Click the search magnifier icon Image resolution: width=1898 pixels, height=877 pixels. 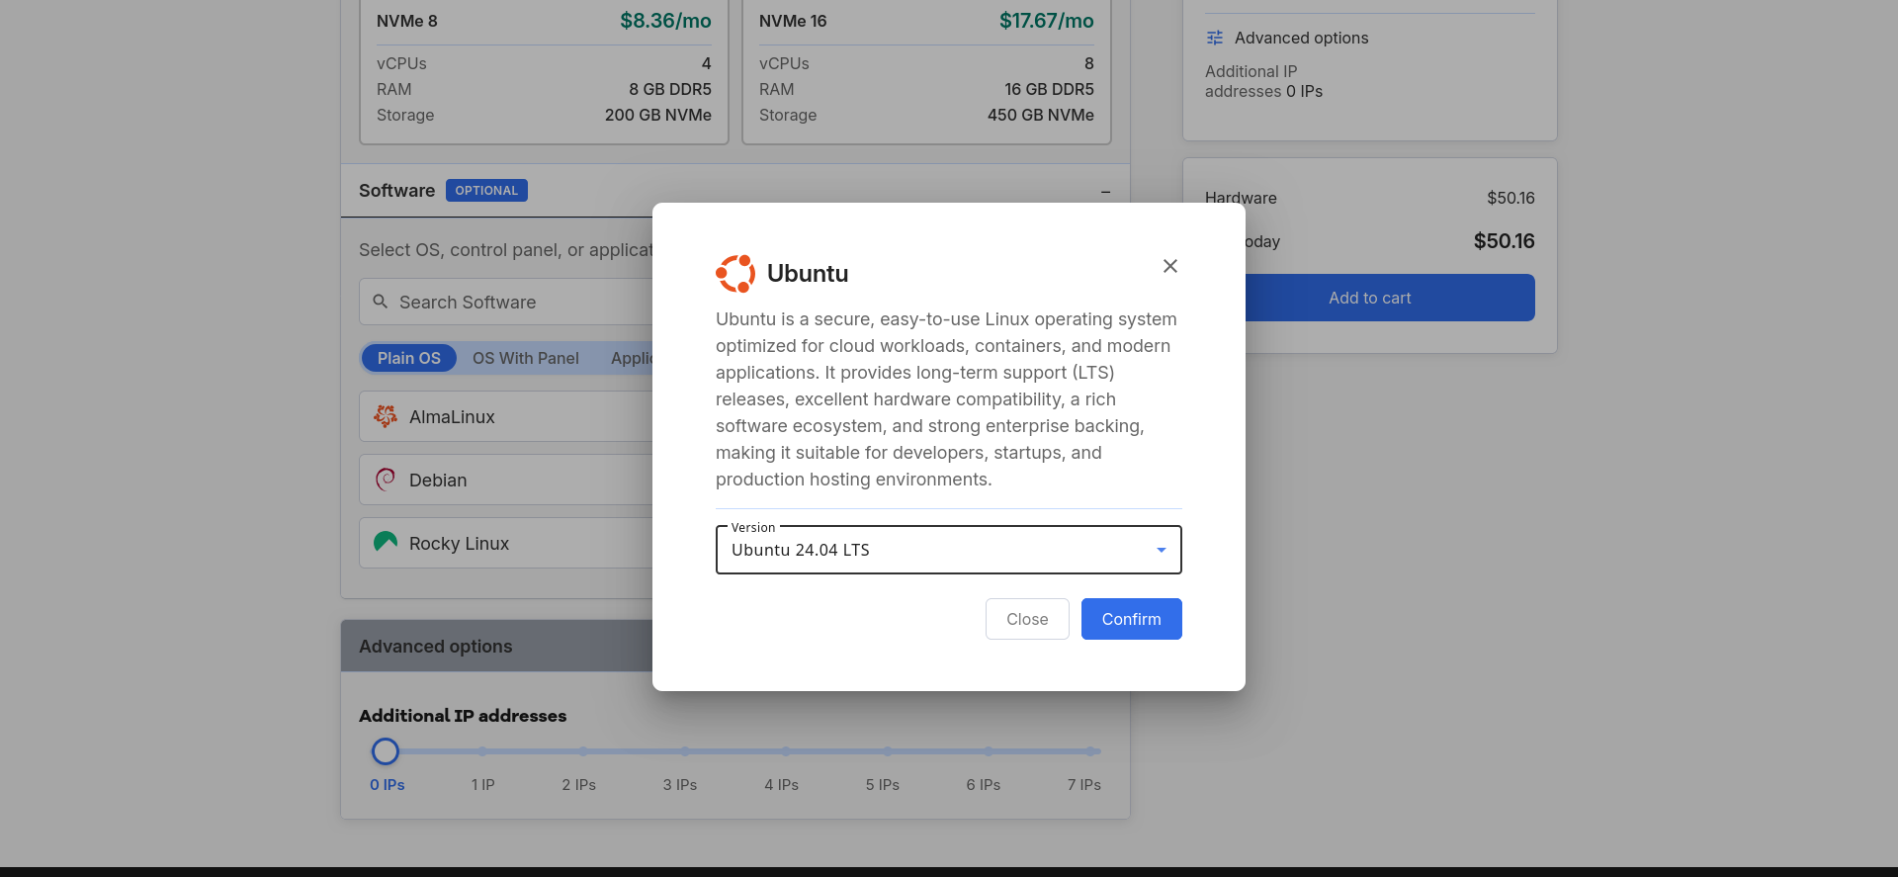tap(381, 302)
